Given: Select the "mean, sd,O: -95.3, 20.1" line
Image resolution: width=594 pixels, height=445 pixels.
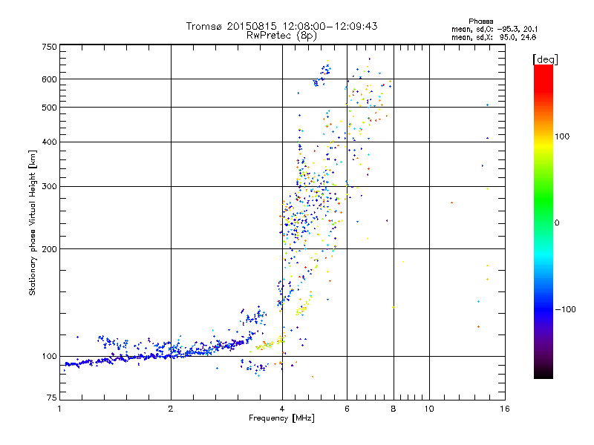Looking at the screenshot, I should pos(495,29).
